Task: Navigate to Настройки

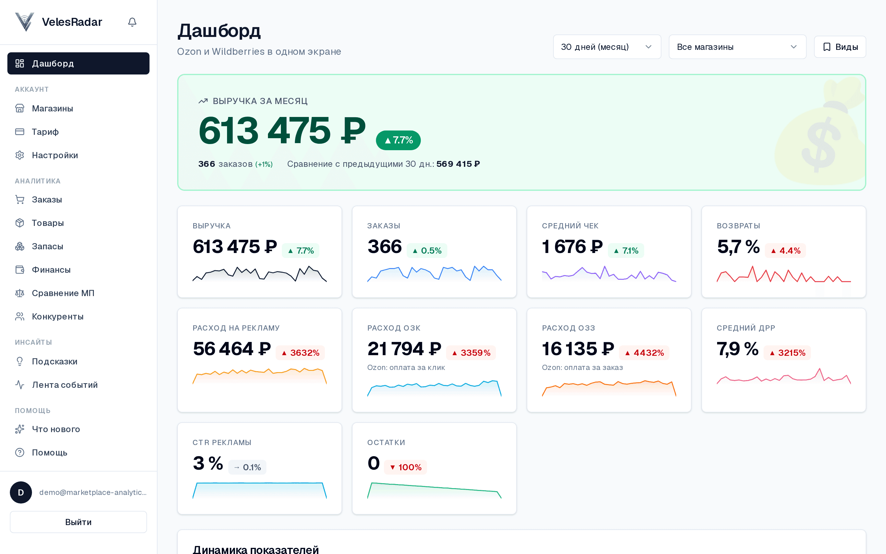Action: coord(78,155)
